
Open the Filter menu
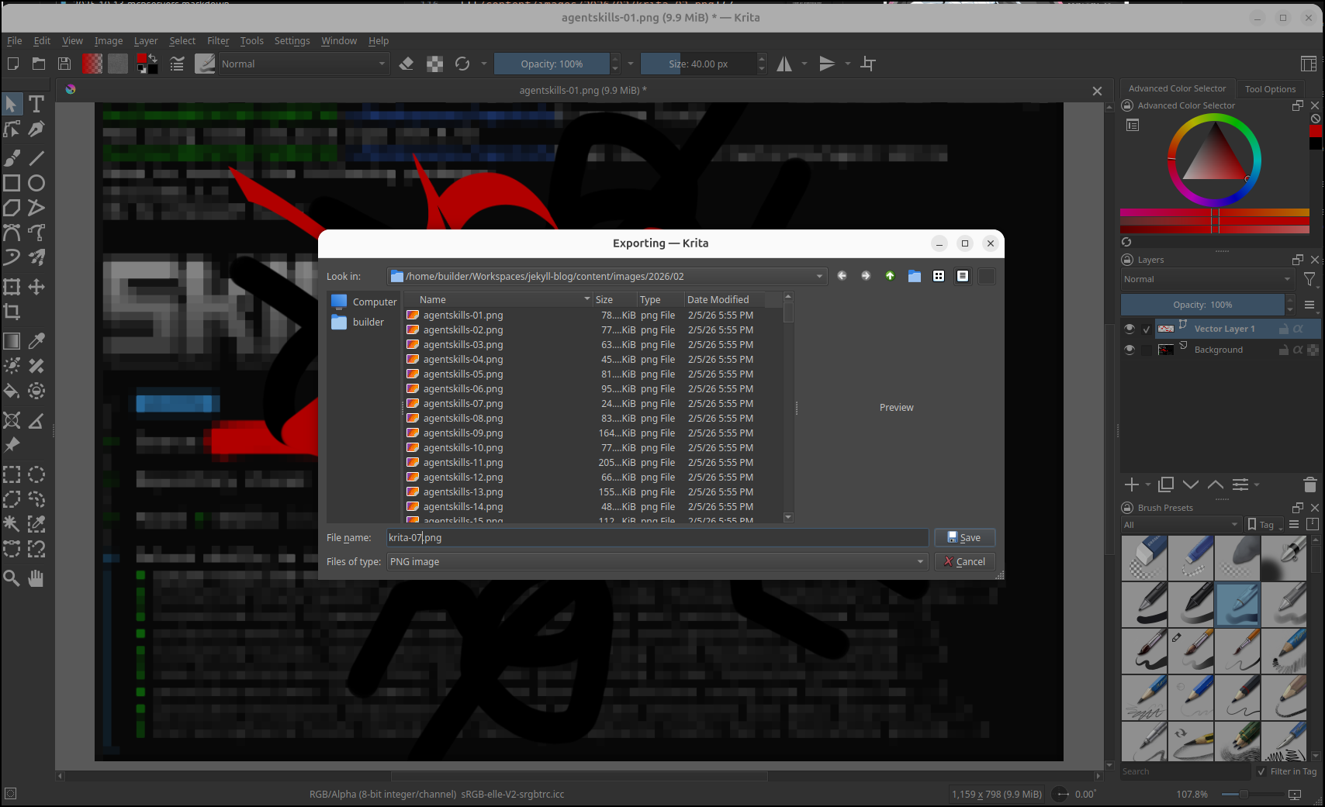click(x=218, y=41)
